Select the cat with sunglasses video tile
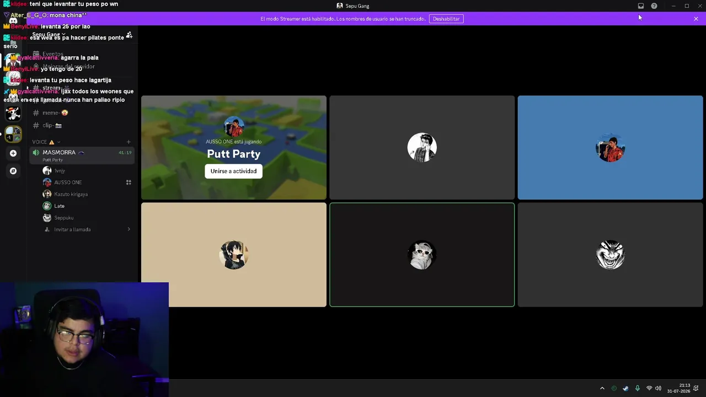Screen dimensions: 706x397 point(422,255)
